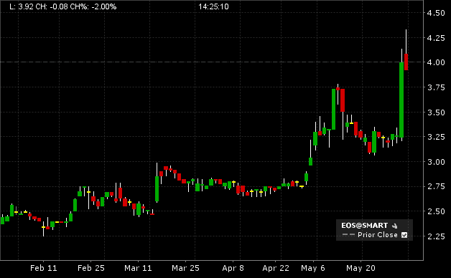Select the May 20 date axis label
451x278 pixels.
click(x=361, y=268)
